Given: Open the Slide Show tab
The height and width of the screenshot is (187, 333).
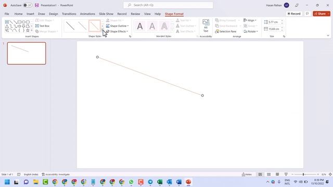Looking at the screenshot, I should point(106,14).
